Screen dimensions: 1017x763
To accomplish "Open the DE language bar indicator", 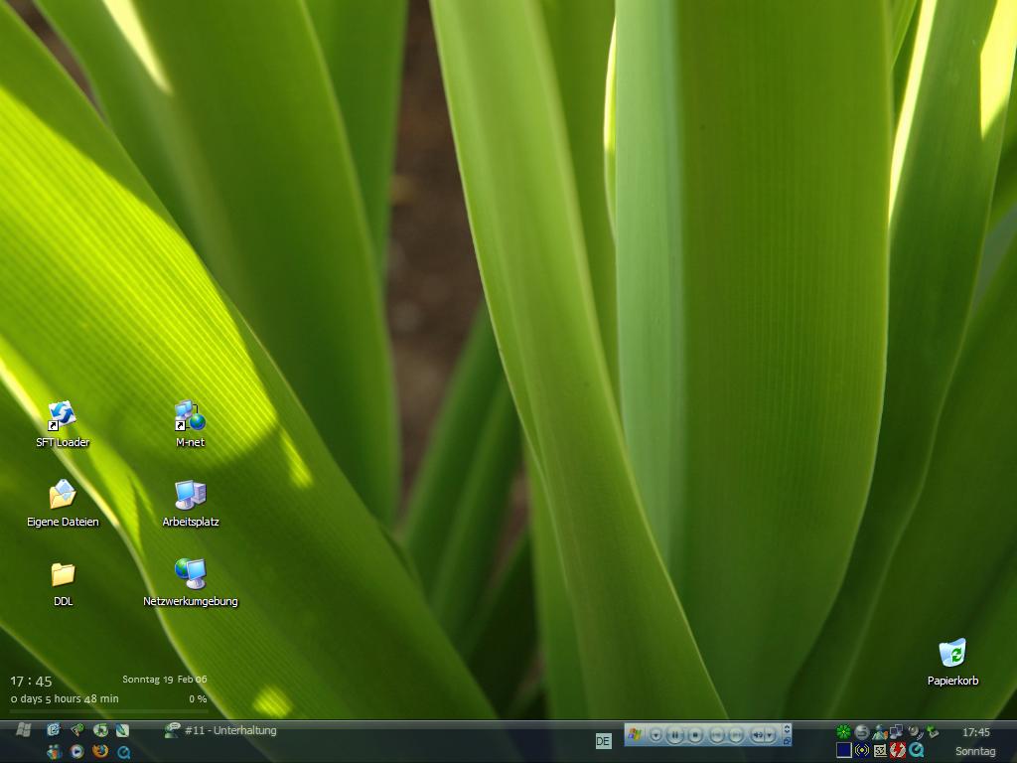I will click(603, 741).
